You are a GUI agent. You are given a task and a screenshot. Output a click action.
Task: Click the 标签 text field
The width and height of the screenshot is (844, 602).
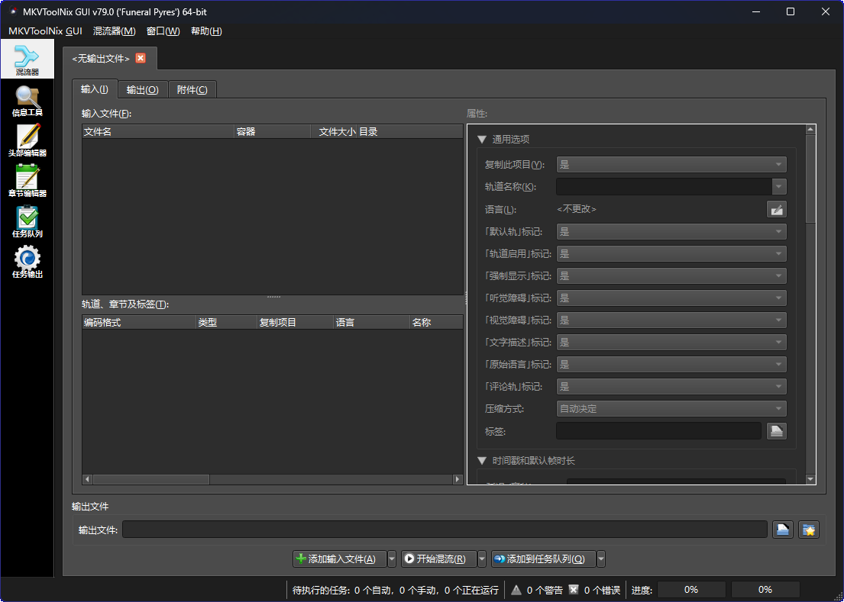pyautogui.click(x=658, y=431)
